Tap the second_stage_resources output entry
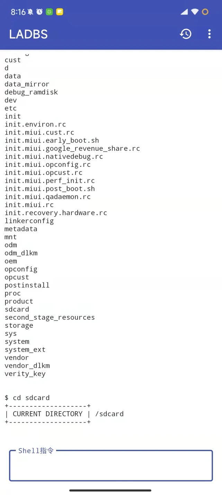Image resolution: width=222 pixels, height=495 pixels. tap(50, 317)
